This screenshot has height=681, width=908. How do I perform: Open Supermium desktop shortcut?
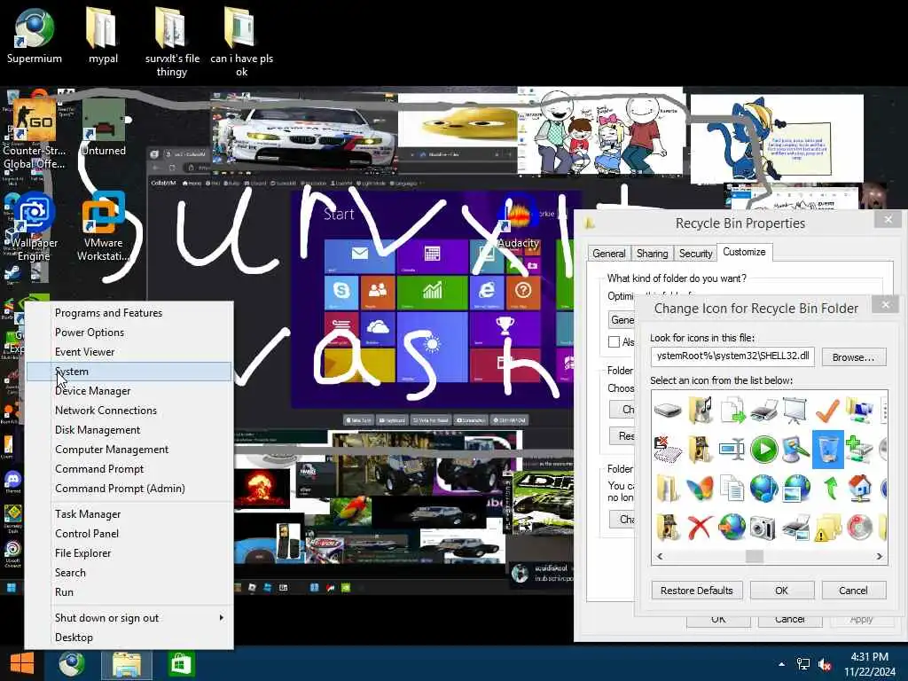click(35, 35)
